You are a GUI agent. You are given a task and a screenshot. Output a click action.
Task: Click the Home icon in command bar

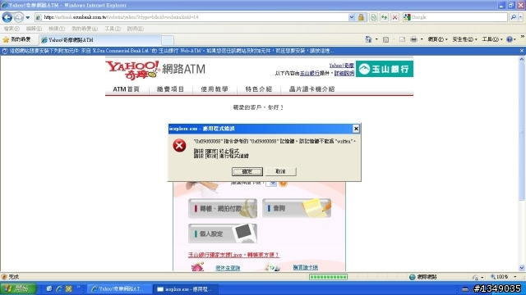tap(368, 39)
